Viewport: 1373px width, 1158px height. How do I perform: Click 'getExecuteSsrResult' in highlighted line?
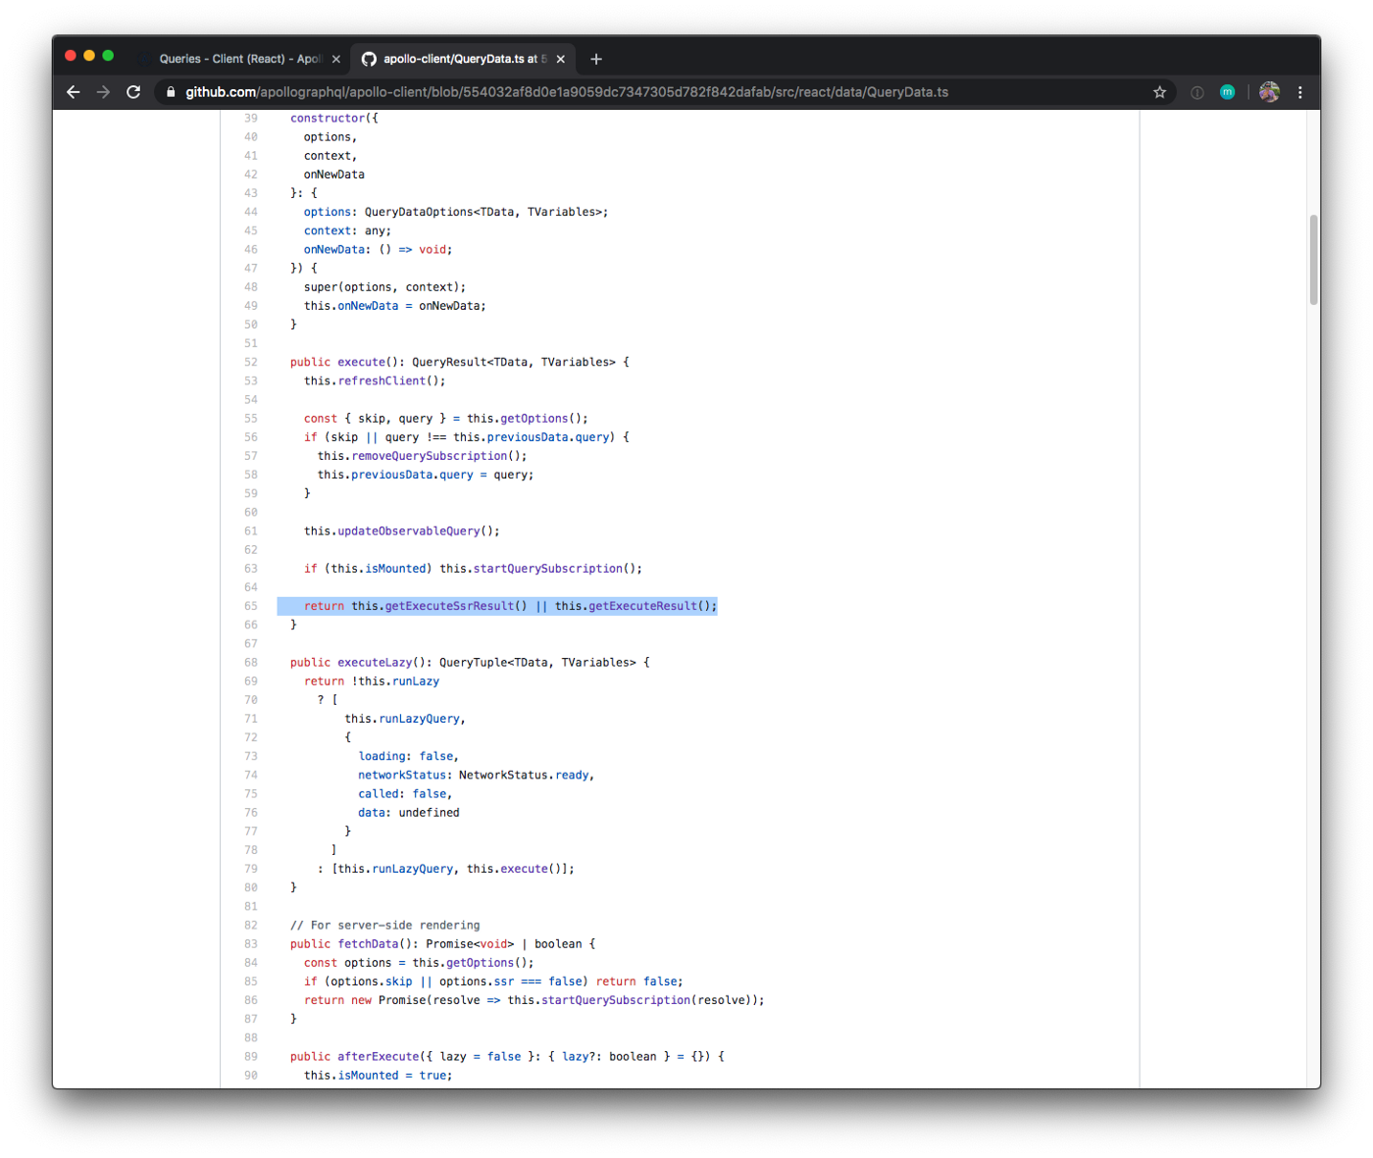tap(449, 606)
